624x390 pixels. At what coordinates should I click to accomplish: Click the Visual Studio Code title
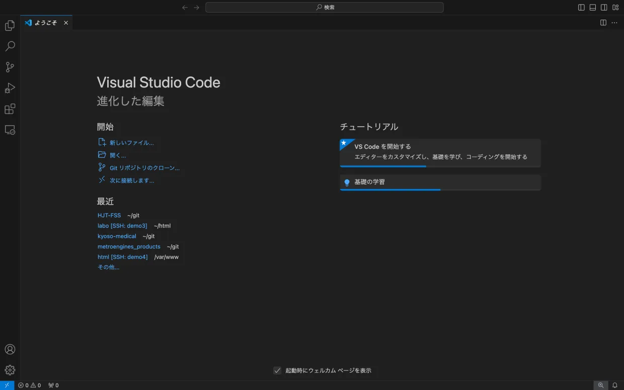(159, 82)
